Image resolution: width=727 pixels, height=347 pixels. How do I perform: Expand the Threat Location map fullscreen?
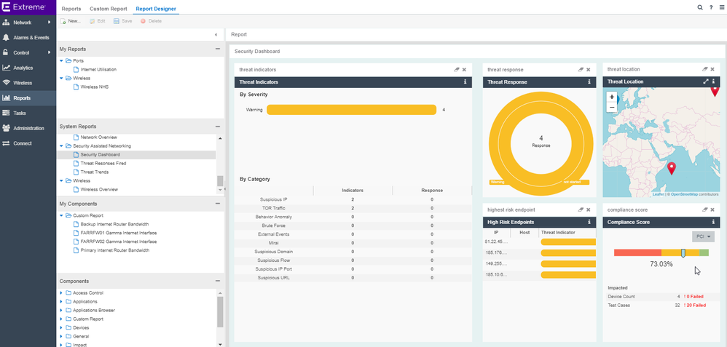(x=706, y=81)
